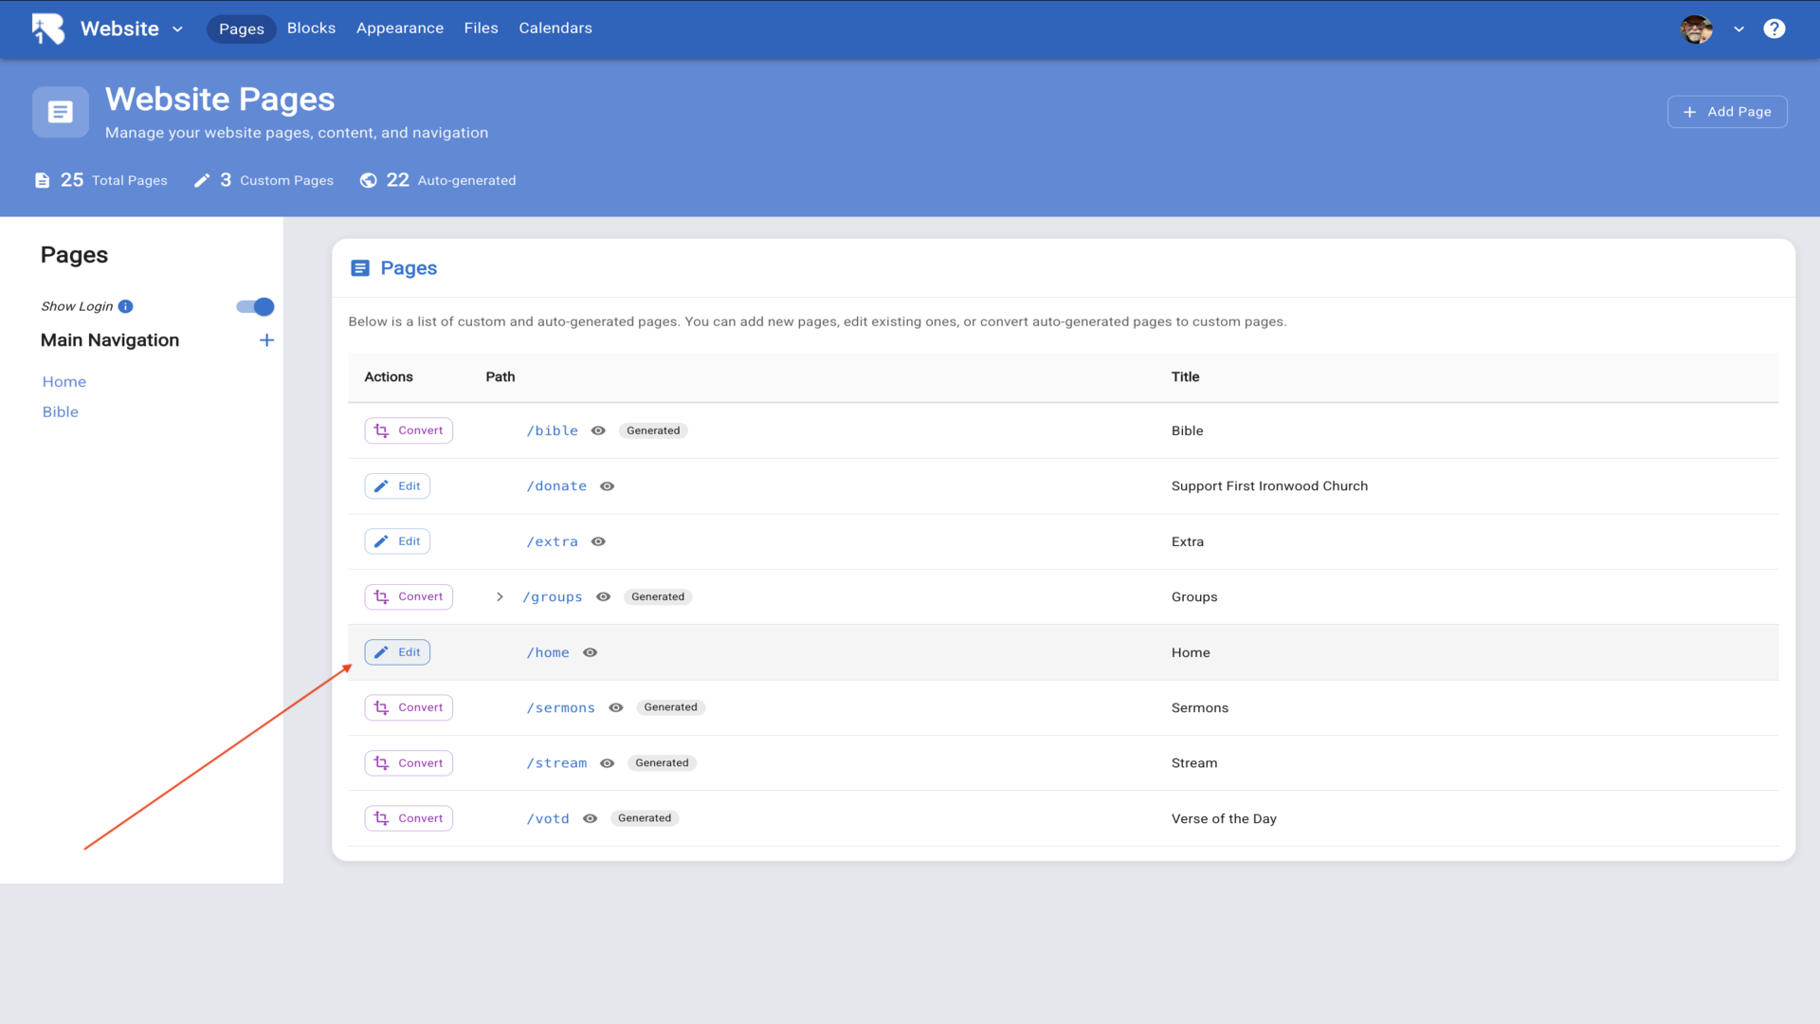1820x1024 pixels.
Task: Click Show Login info icon
Action: (126, 306)
